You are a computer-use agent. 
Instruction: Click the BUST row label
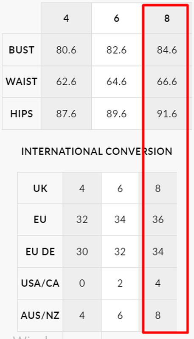21,50
